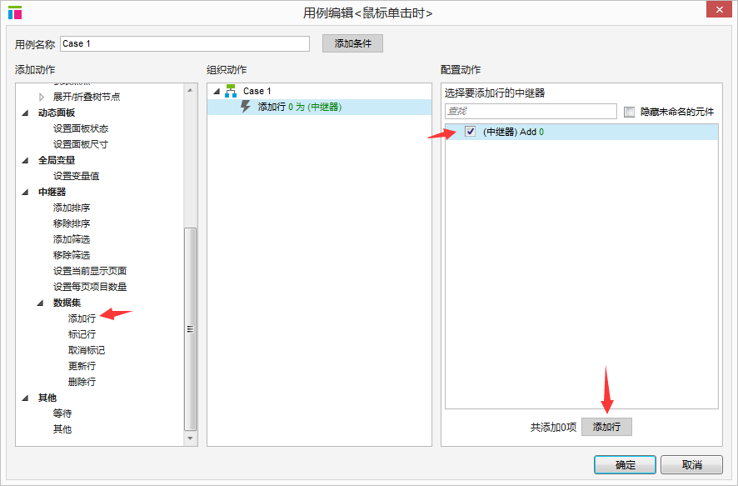Click scroll down arrow in action list
The image size is (738, 486).
(x=190, y=438)
